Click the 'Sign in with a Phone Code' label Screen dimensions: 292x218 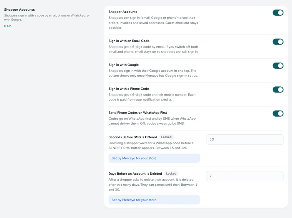129,89
